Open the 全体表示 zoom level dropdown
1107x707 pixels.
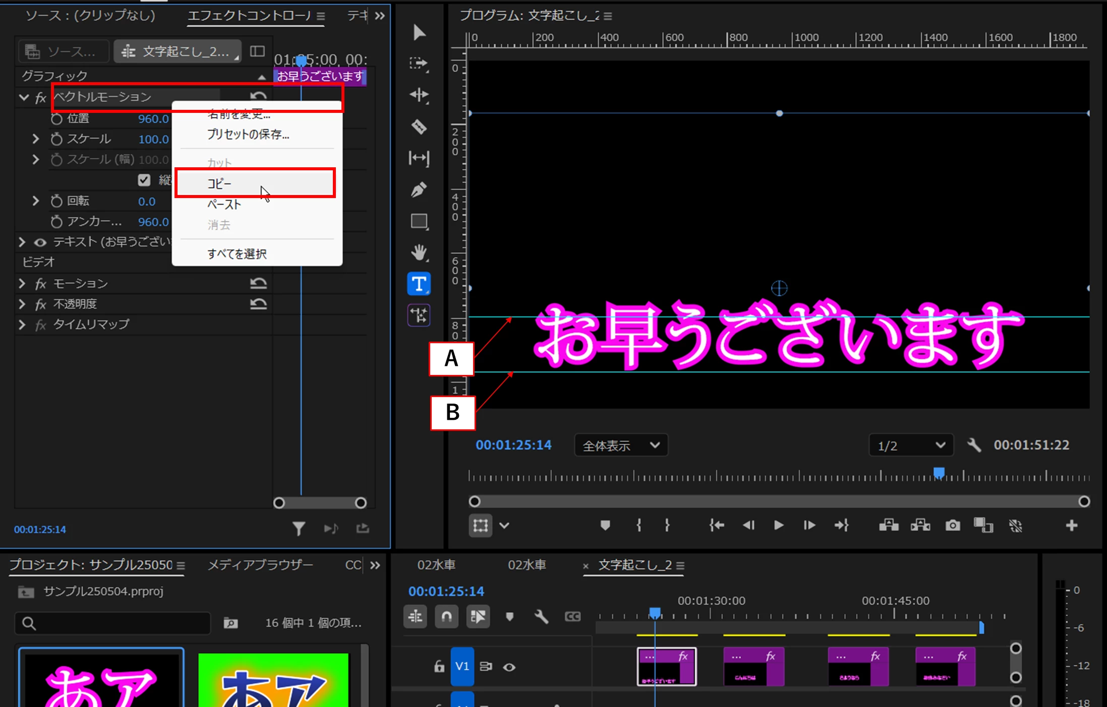(621, 445)
